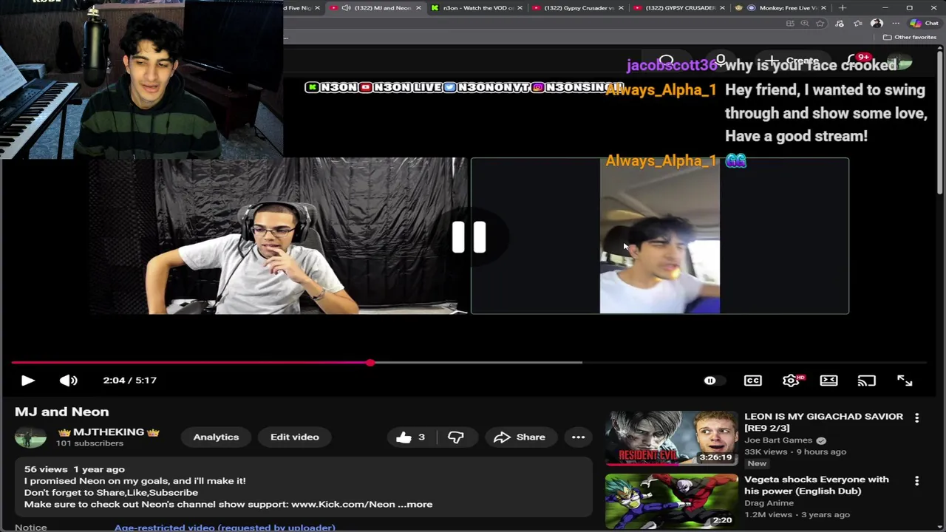Close the n3on Watch the VOD tab
Screen dimensions: 946x532
coord(520,7)
